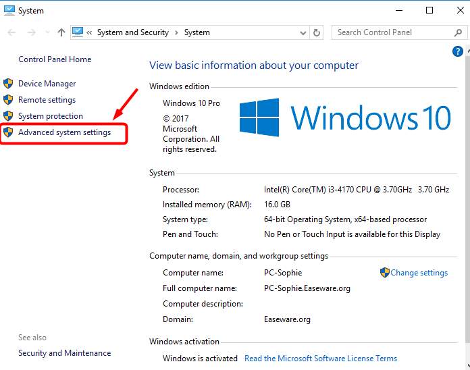This screenshot has height=370, width=470.
Task: Click the System window title icon
Action: coord(9,10)
